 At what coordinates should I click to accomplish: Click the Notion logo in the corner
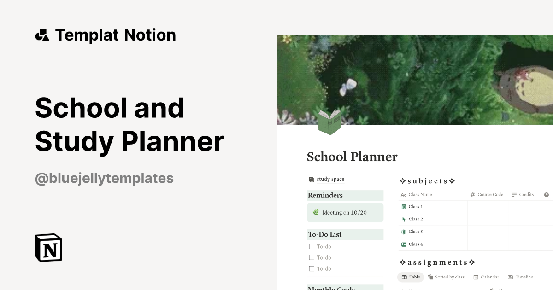click(48, 248)
